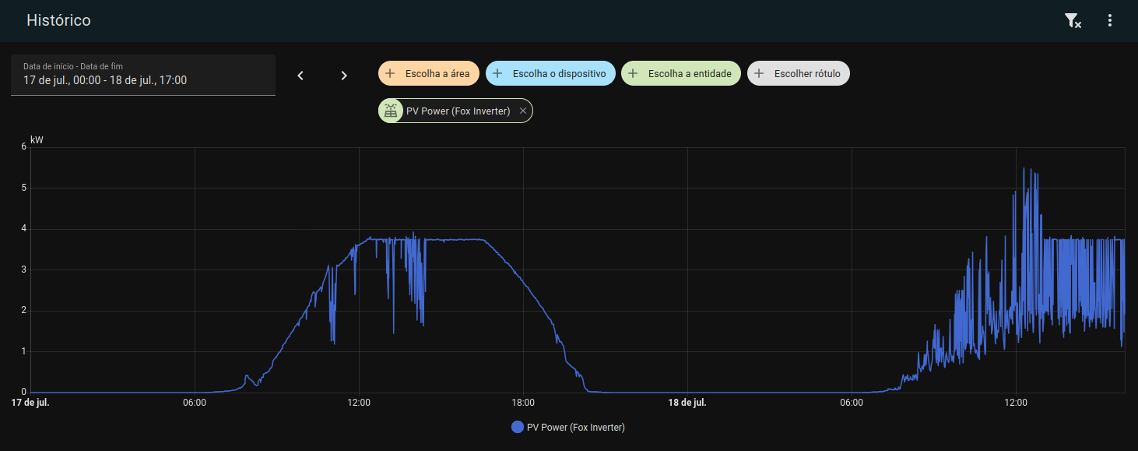Click the peak spike near 18 jul noon

[1024, 169]
